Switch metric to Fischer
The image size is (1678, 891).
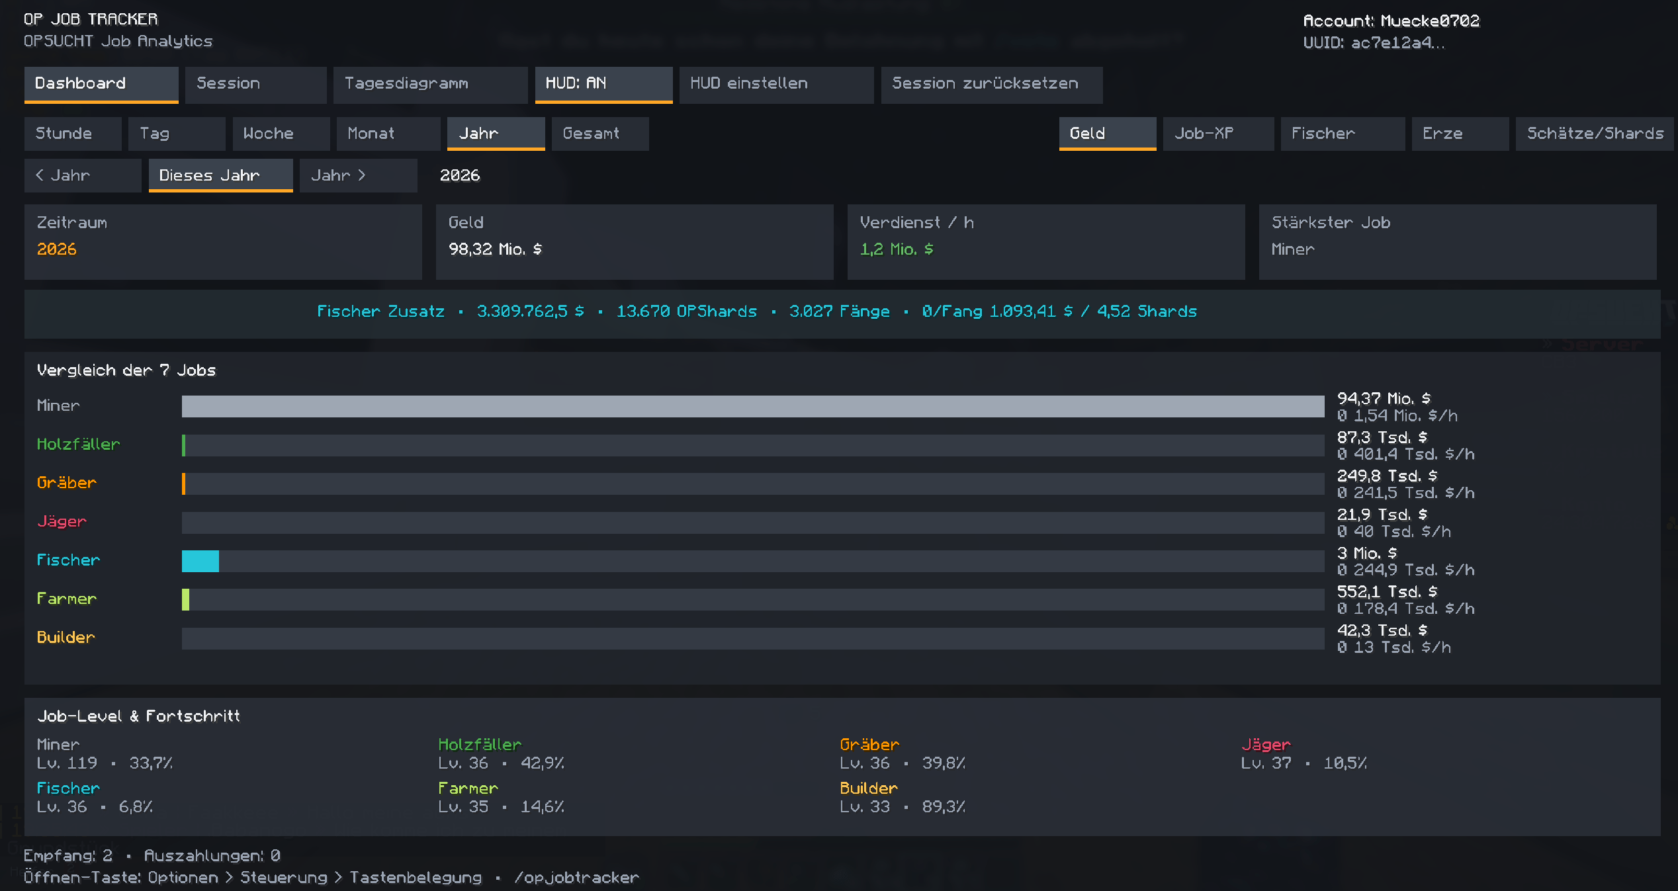[1343, 134]
